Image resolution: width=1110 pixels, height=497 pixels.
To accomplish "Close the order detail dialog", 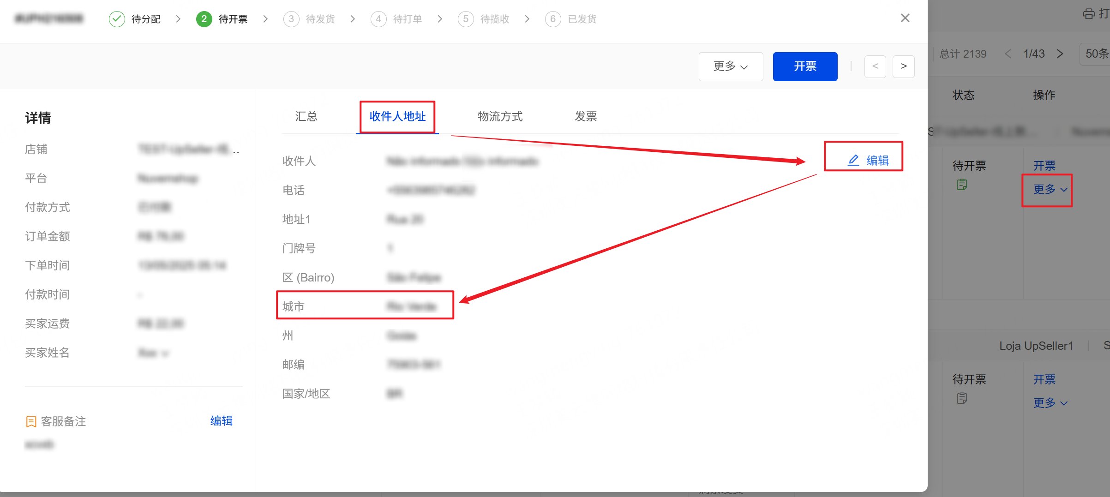I will [905, 18].
